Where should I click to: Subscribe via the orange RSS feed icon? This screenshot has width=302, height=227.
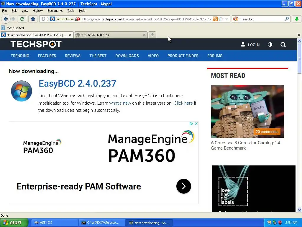pyautogui.click(x=215, y=19)
